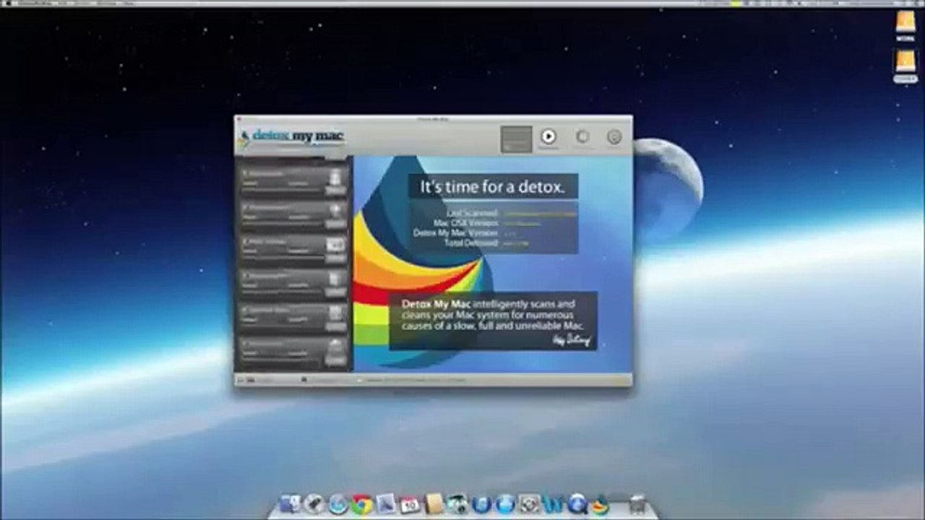Open the blue W app icon in Dock
Screen dimensions: 925x520
click(553, 504)
